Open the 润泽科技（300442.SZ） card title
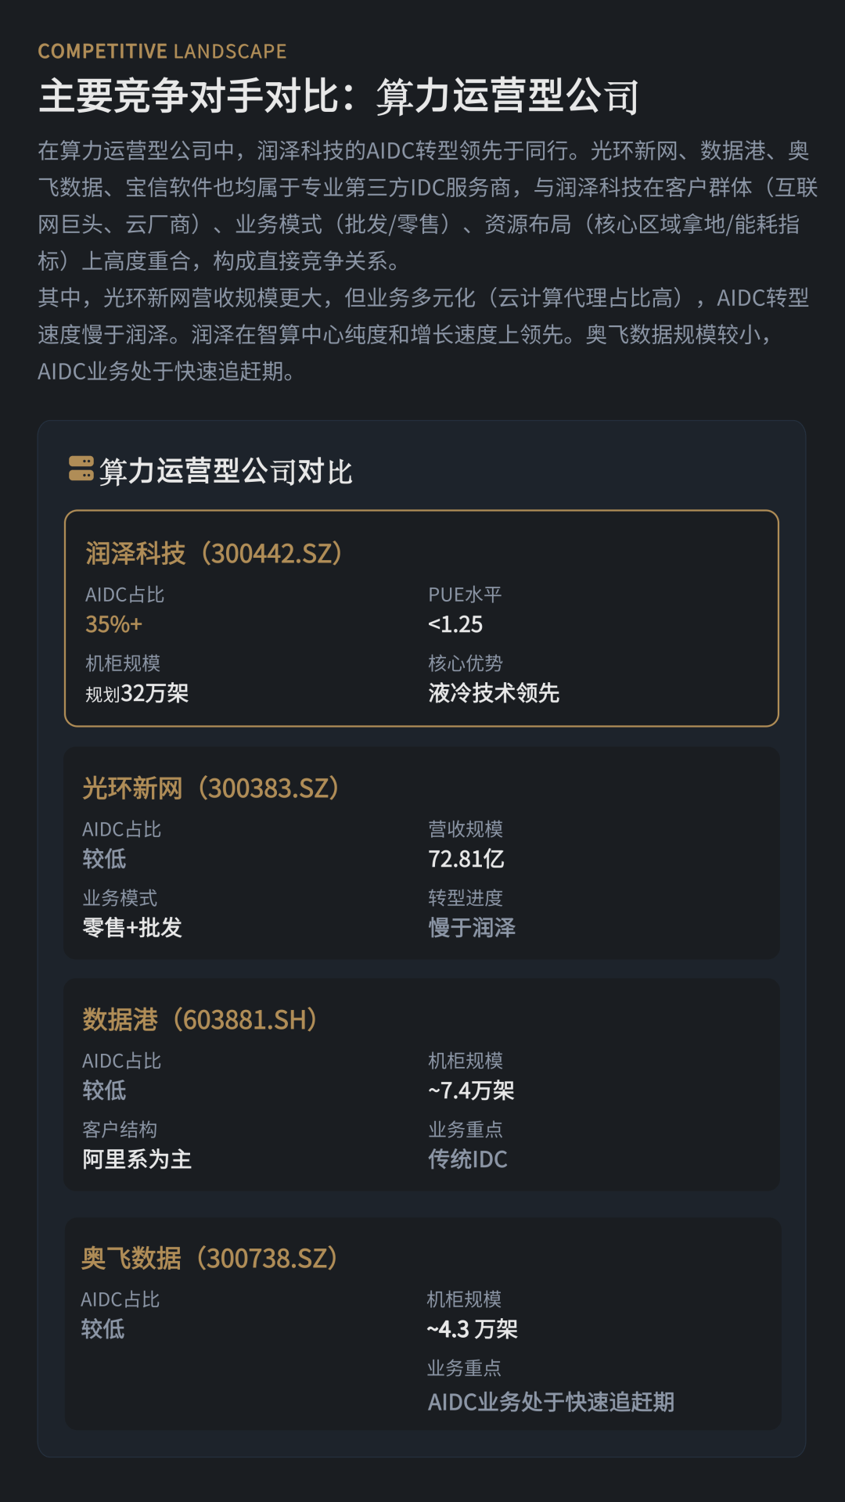 214,554
